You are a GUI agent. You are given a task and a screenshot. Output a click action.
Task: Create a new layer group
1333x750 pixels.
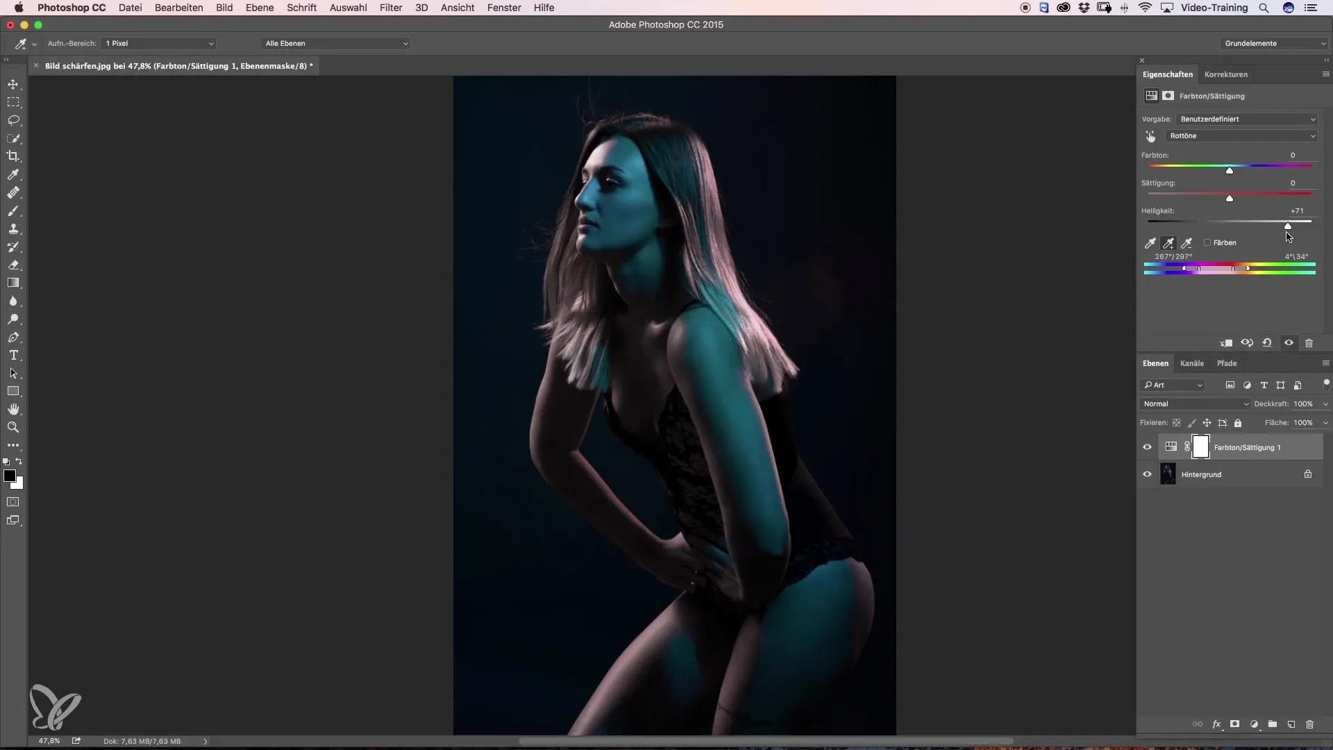(1273, 724)
